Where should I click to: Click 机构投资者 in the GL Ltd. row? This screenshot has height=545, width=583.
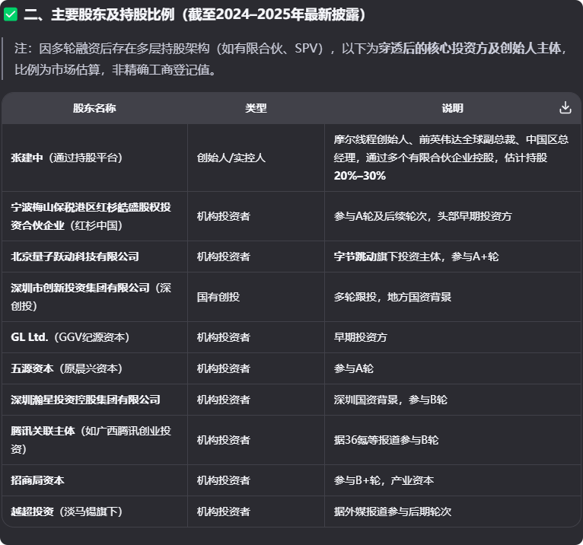[224, 337]
